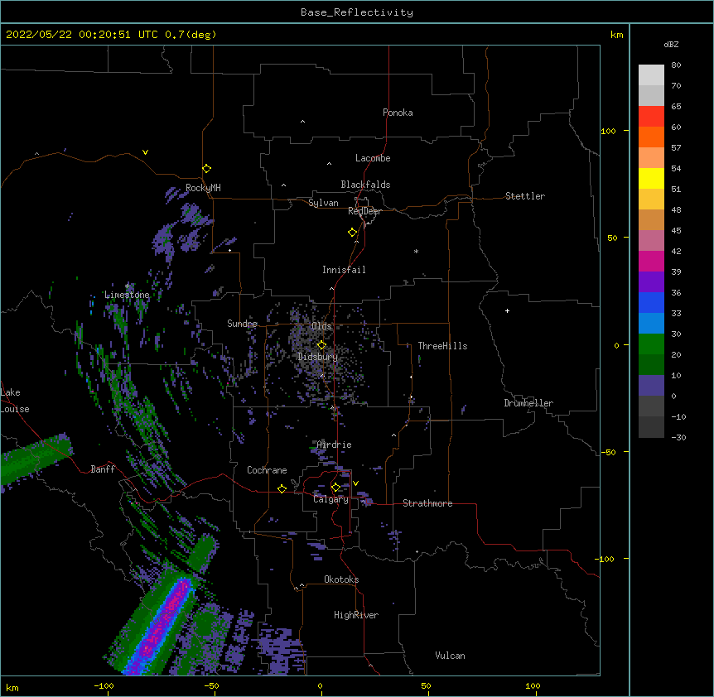Click the white caret marker west of Ponoka

coord(302,122)
